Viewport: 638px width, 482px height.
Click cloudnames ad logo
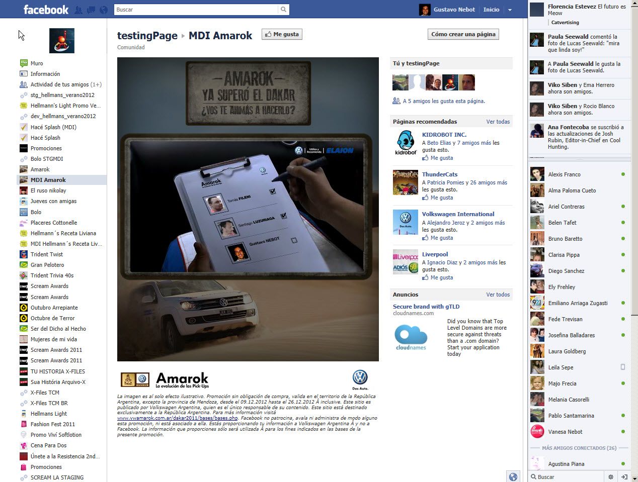[411, 337]
